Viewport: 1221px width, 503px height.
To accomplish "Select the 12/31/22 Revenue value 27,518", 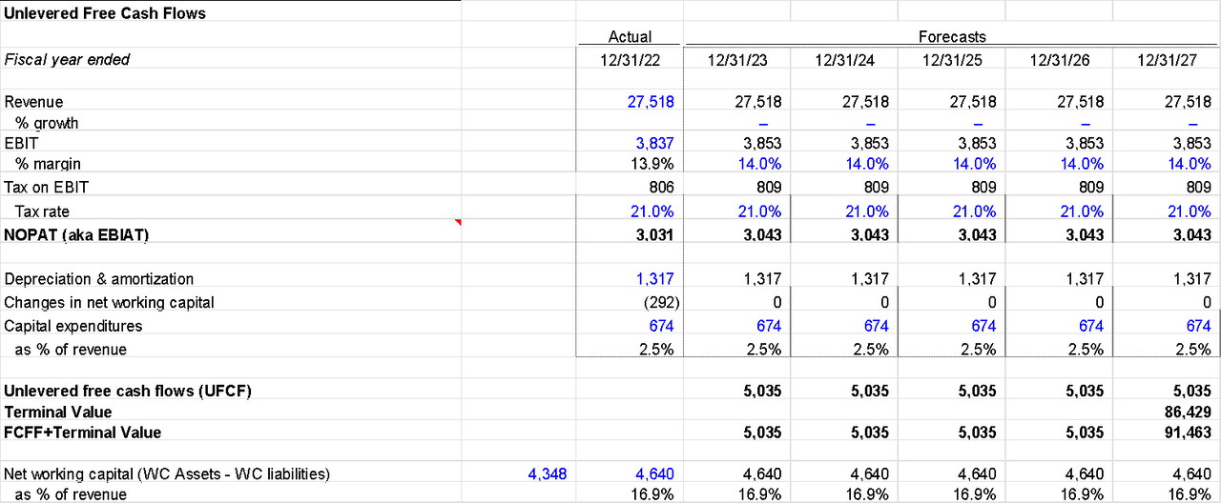I will pyautogui.click(x=652, y=102).
